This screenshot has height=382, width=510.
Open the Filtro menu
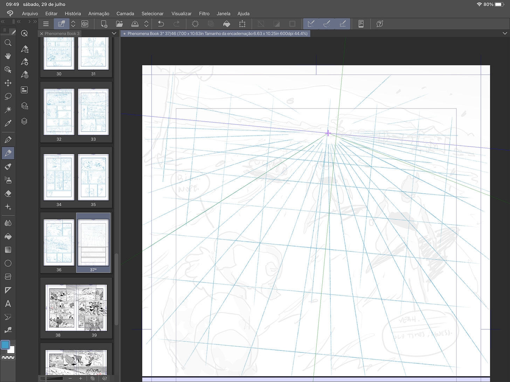(204, 13)
